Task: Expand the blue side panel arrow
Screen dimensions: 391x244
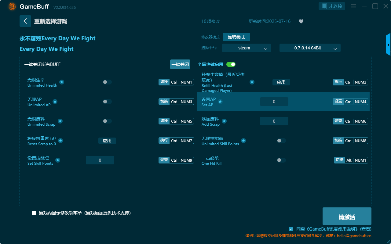Action: pos(388,45)
